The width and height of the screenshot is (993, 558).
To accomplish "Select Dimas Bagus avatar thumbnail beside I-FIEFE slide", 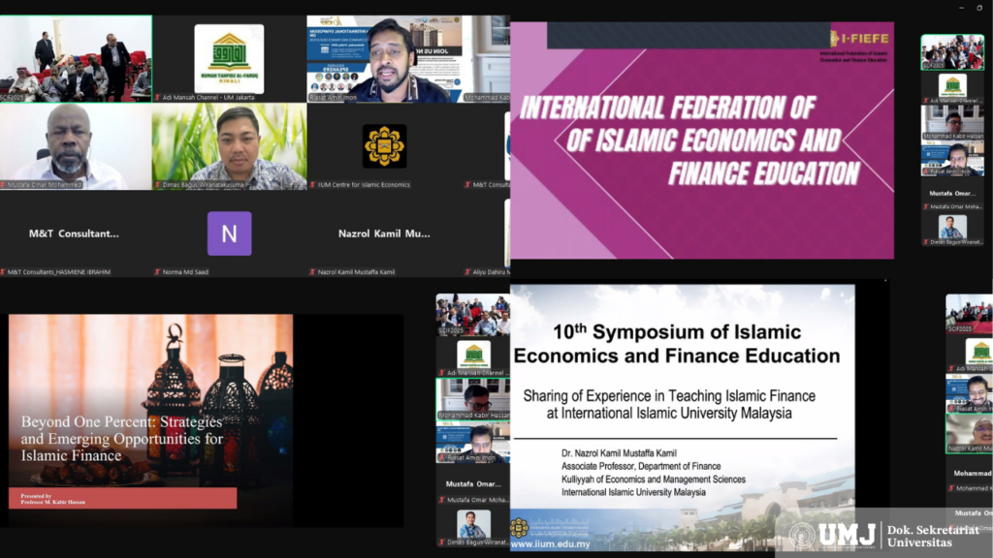I will tap(952, 227).
